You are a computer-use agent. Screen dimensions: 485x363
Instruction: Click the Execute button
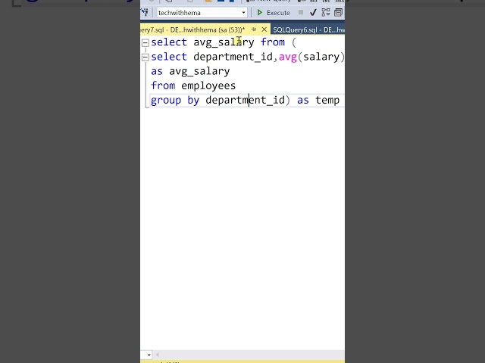coord(274,13)
